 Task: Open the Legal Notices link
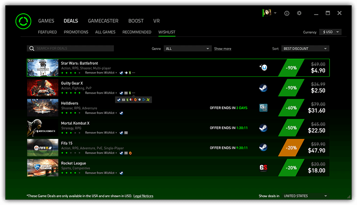[x=143, y=196]
